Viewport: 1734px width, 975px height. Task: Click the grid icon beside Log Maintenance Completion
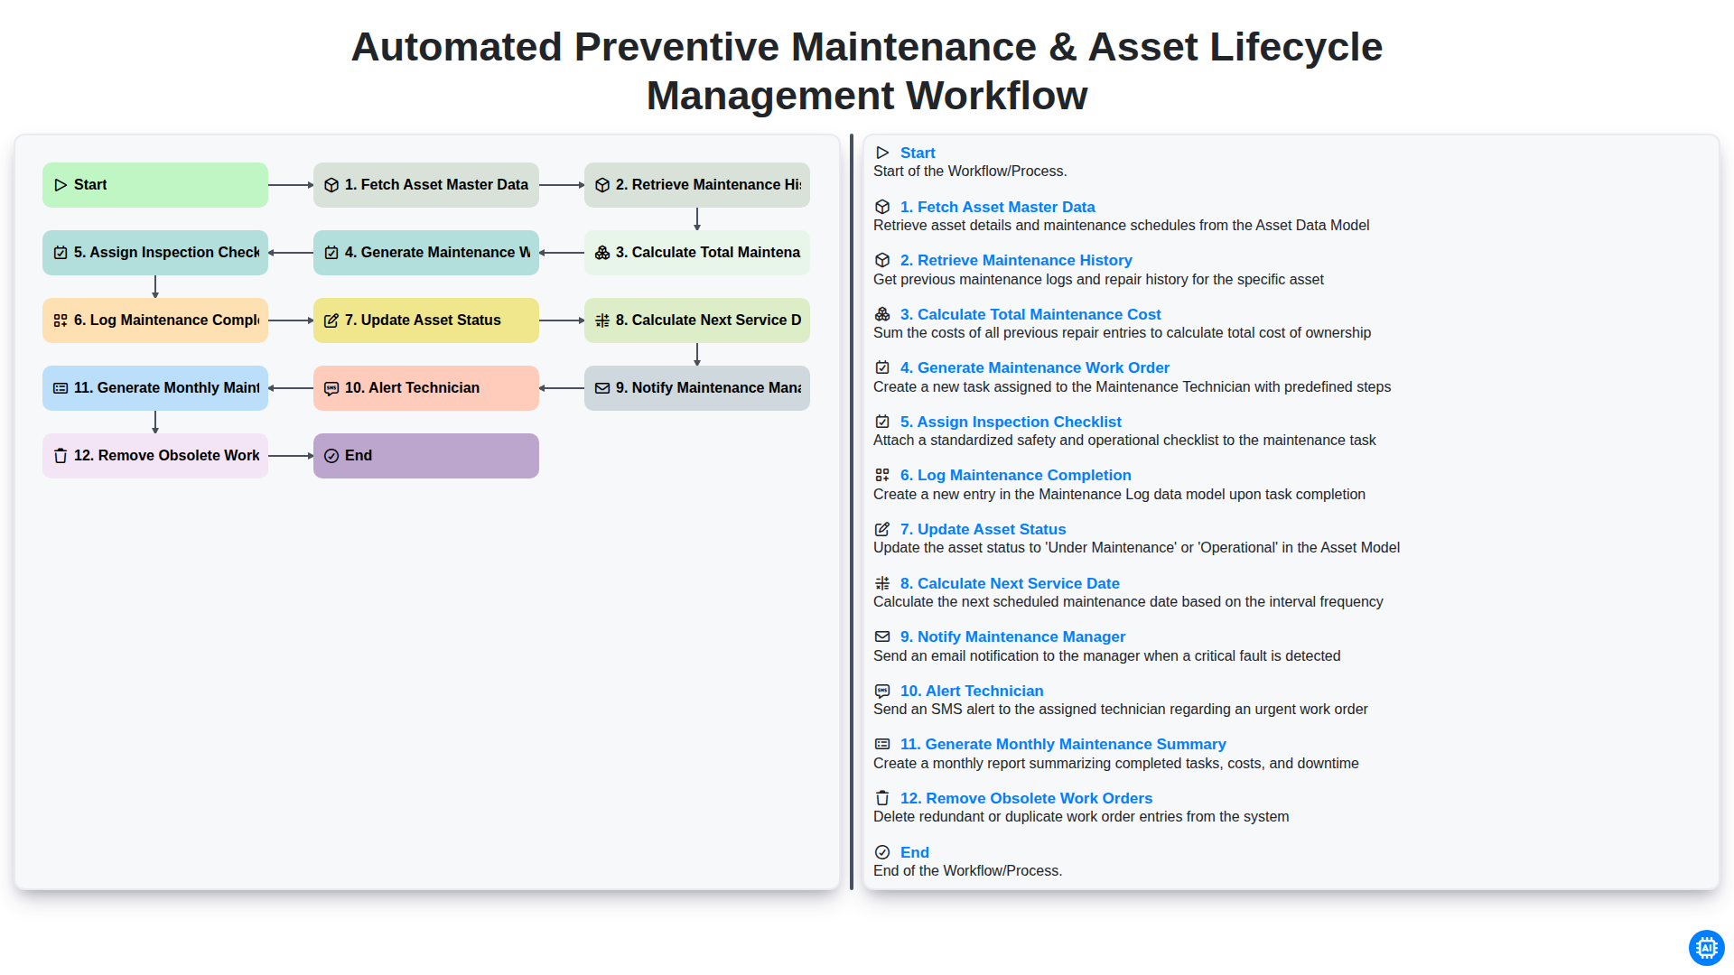pos(882,475)
